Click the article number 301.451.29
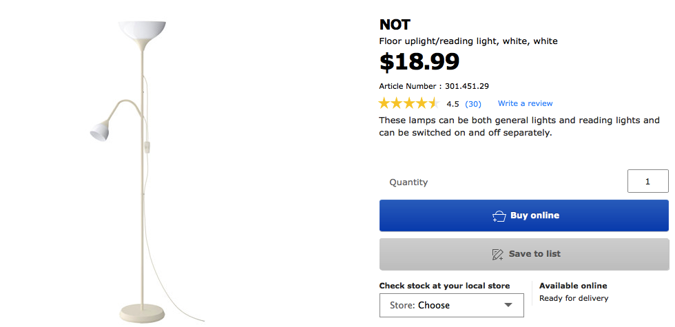The image size is (675, 327). point(466,86)
